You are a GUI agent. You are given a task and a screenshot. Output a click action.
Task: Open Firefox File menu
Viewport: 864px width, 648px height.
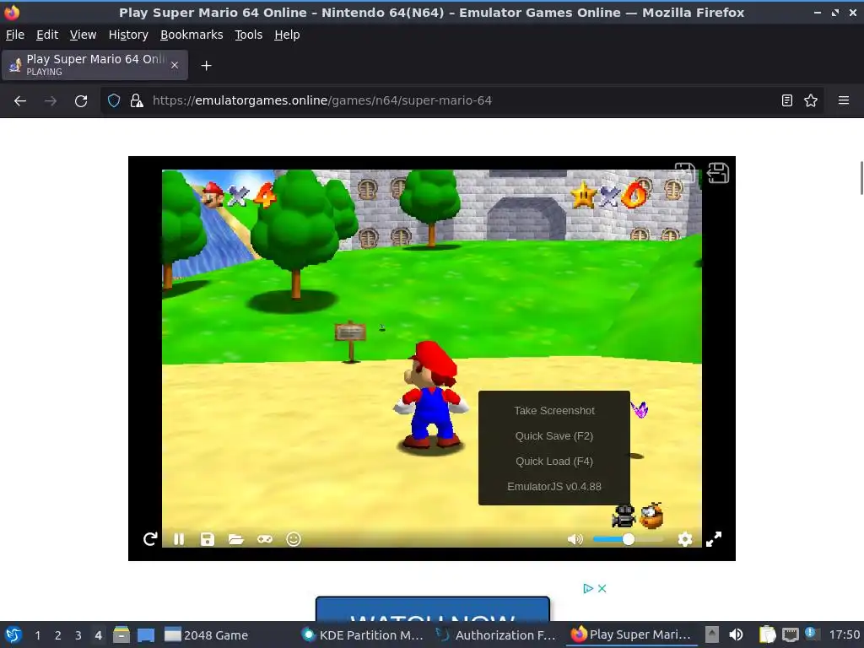[x=15, y=35]
